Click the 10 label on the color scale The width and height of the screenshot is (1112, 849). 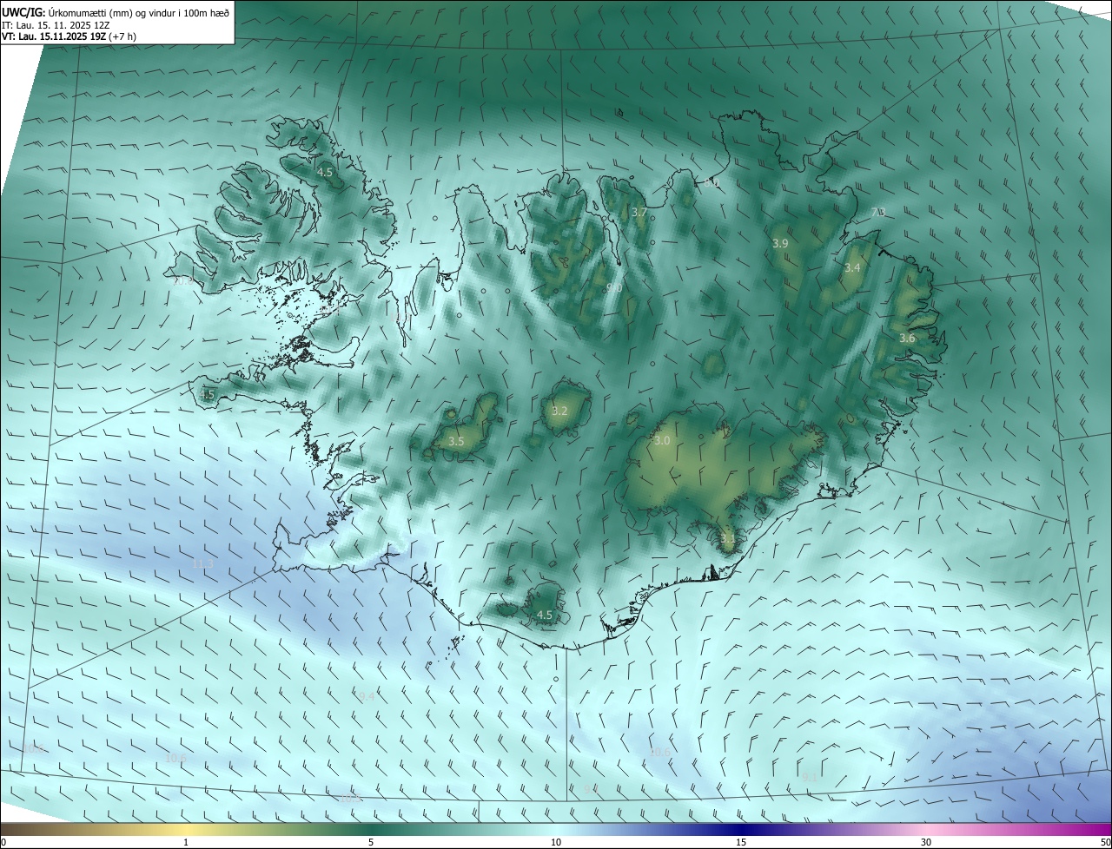pyautogui.click(x=556, y=842)
